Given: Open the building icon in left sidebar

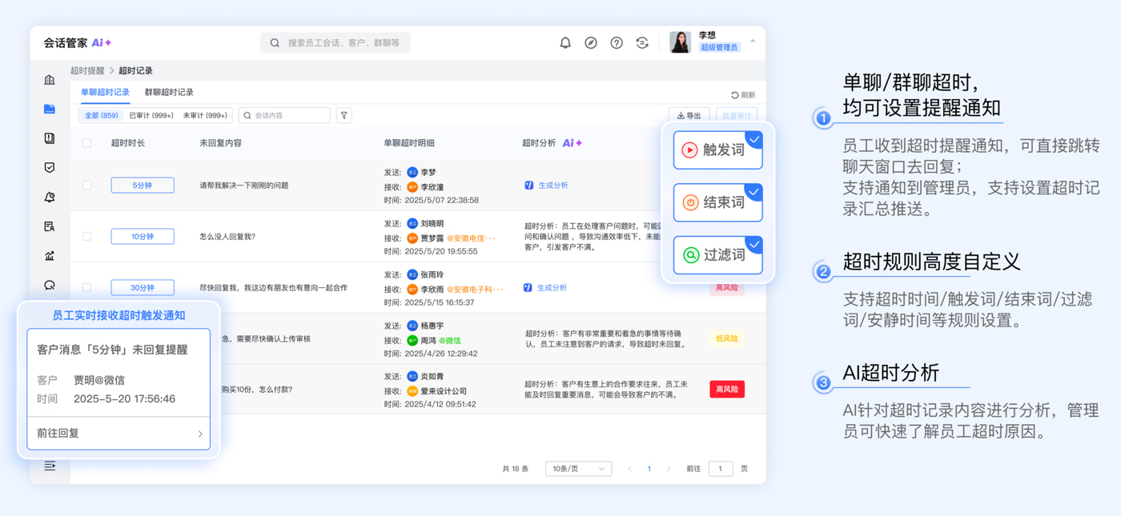Looking at the screenshot, I should point(50,80).
